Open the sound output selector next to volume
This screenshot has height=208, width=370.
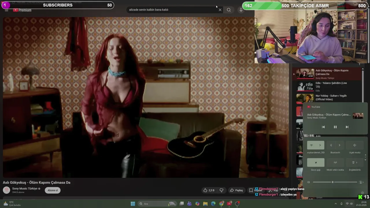(361, 182)
